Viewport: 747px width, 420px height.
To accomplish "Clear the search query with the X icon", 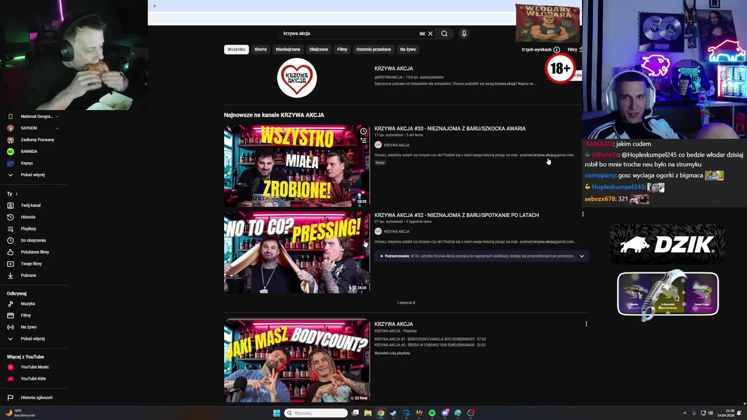I will click(x=431, y=33).
